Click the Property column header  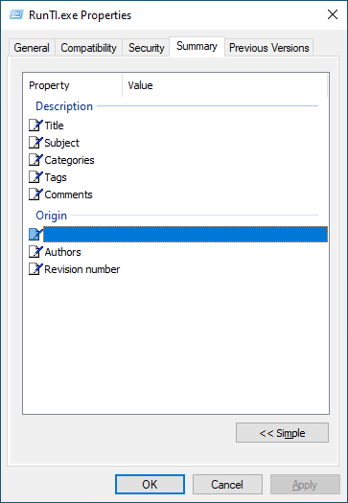click(73, 85)
